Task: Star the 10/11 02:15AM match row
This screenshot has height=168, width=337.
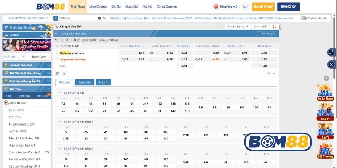Action: point(57,46)
